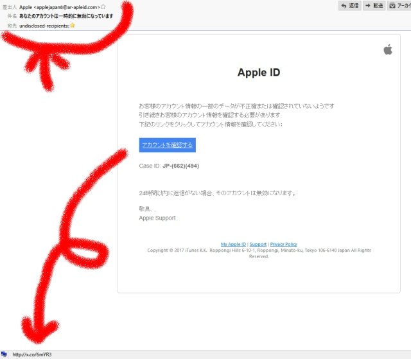Forward this email using 転送 button
The image size is (411, 359).
point(374,6)
